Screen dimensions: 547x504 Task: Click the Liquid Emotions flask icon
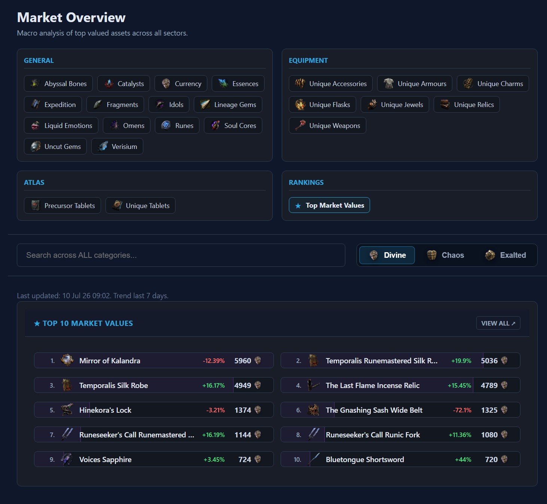pos(36,125)
